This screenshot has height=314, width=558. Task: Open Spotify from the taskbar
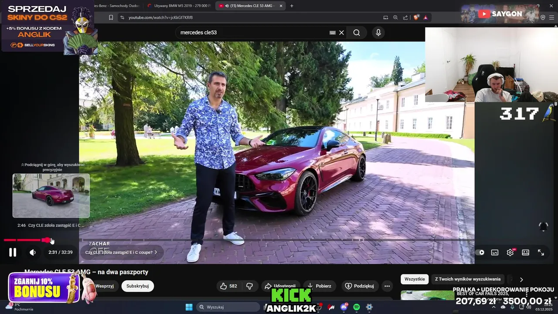(357, 307)
